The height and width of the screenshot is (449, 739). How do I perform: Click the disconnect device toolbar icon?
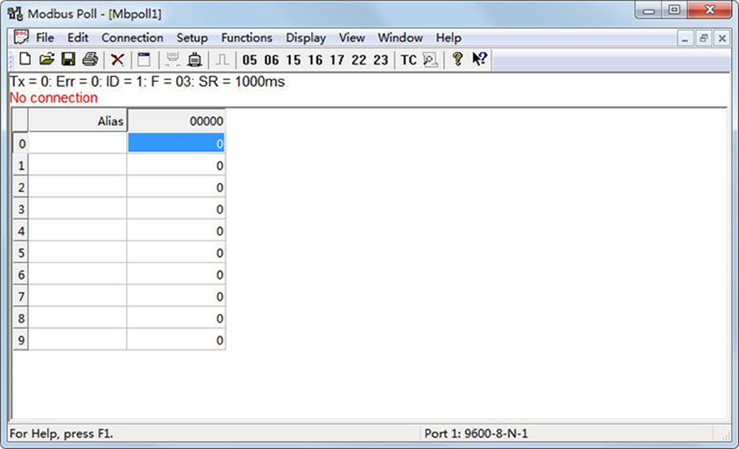click(195, 60)
